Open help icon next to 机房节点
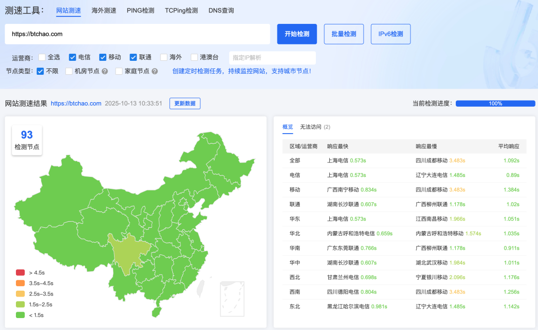Image resolution: width=538 pixels, height=330 pixels. 105,71
